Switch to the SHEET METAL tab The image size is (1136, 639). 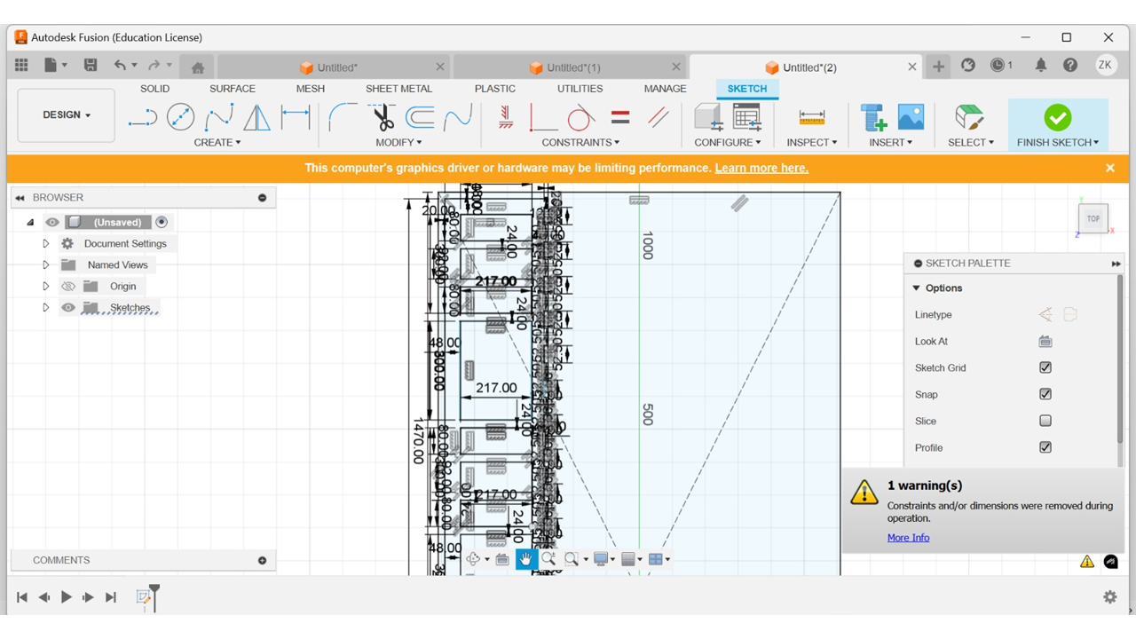pyautogui.click(x=398, y=89)
